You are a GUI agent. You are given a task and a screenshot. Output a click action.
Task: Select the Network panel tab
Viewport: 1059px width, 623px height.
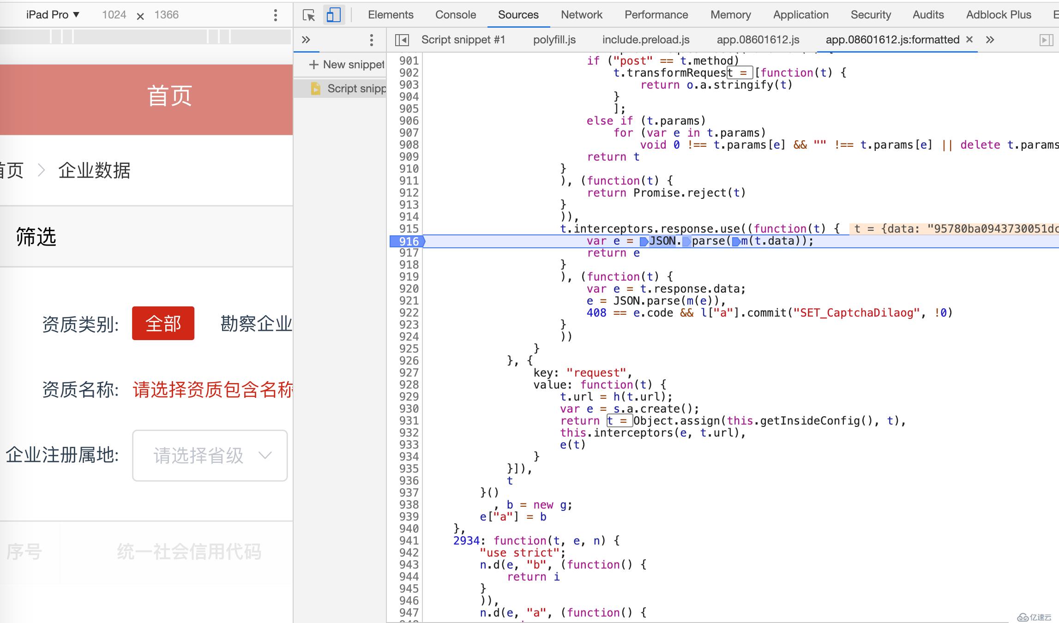[581, 14]
